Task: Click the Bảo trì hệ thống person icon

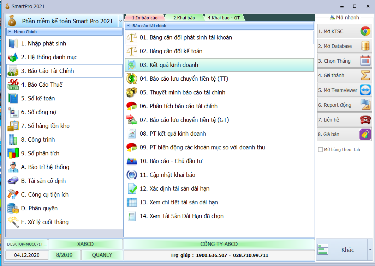Action: 13,167
